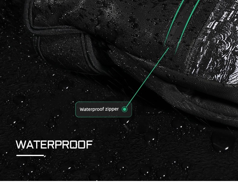
Task: Click the large WATERPROOF heading
Action: (x=54, y=145)
